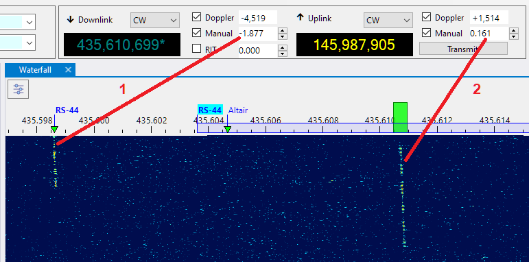The height and width of the screenshot is (262, 529).
Task: Click the downlink frequency display 435,610,699
Action: [122, 45]
